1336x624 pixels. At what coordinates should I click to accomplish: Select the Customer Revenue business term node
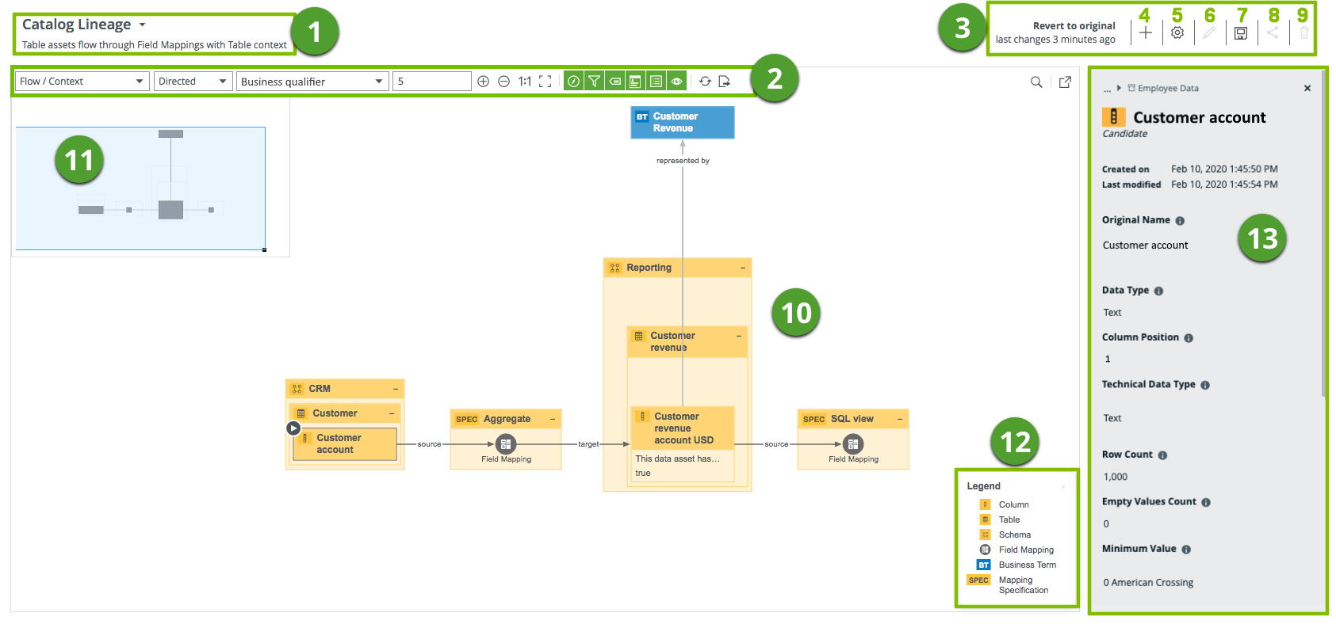[682, 123]
